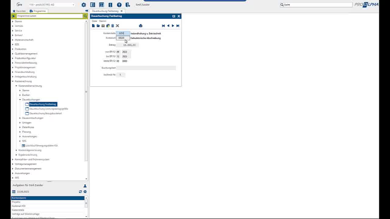Expand the Stamm top-level tree node

(x=12, y=21)
